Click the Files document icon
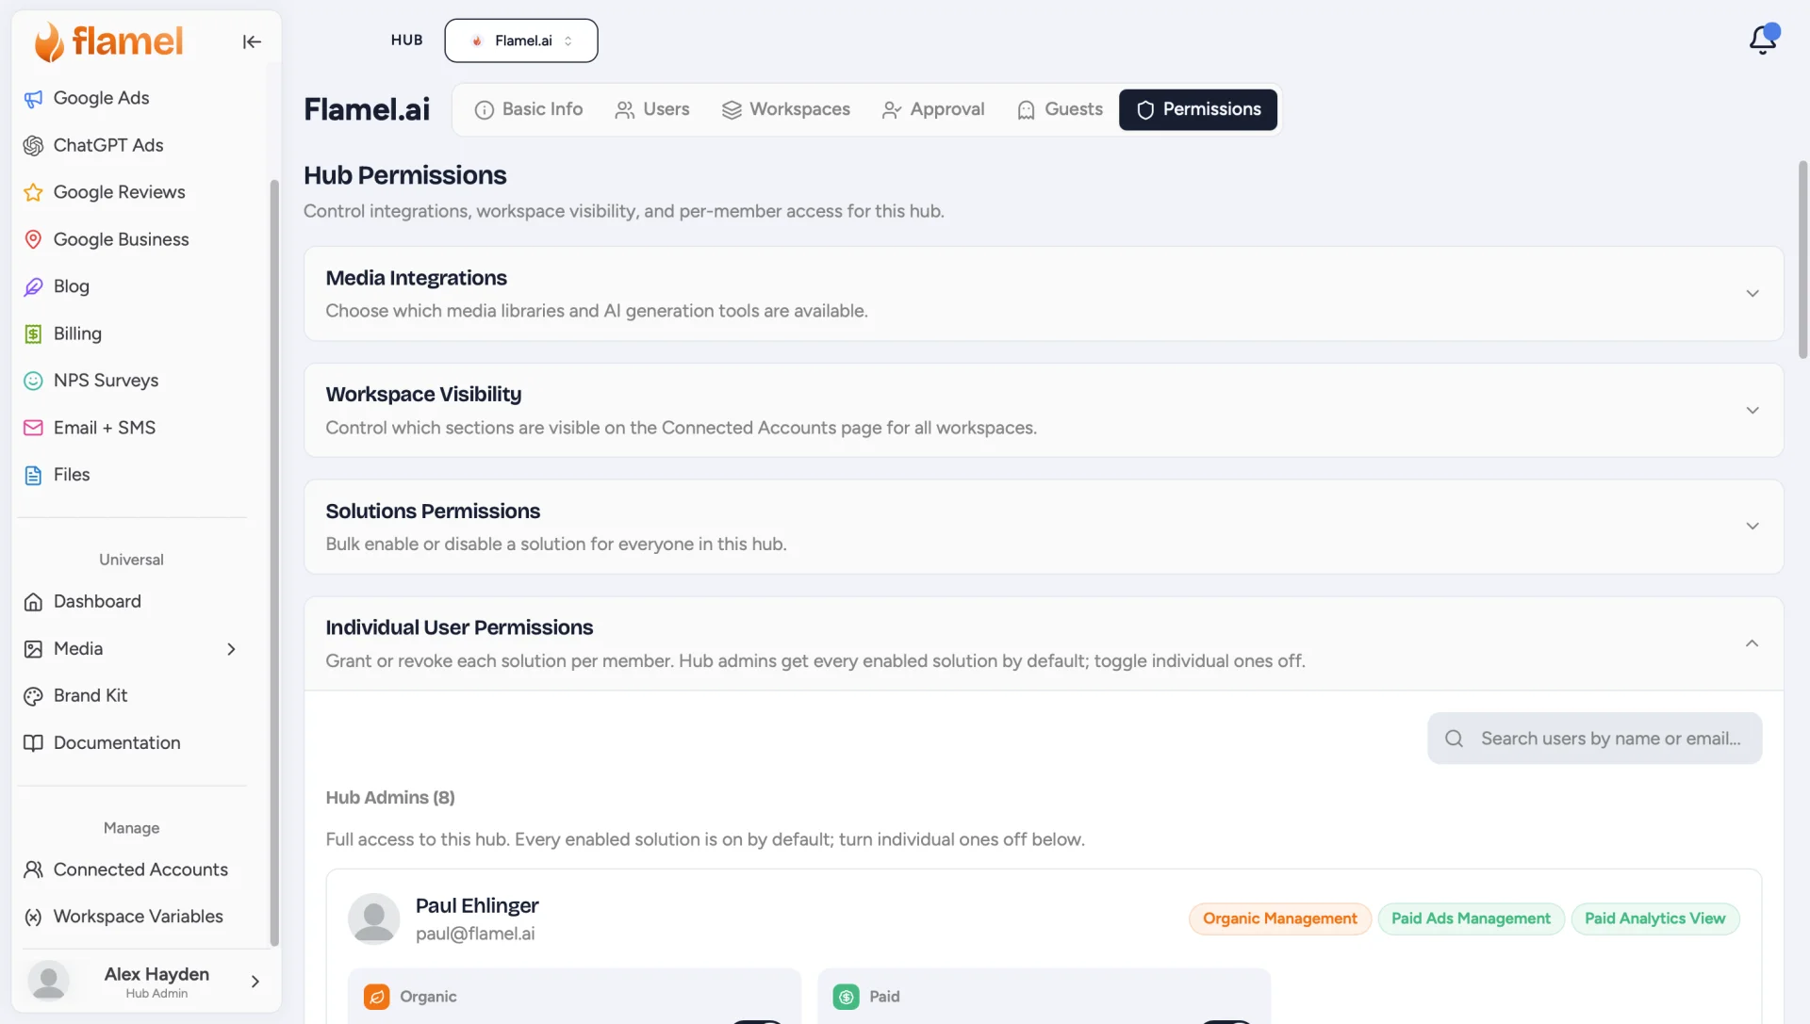 [x=33, y=475]
